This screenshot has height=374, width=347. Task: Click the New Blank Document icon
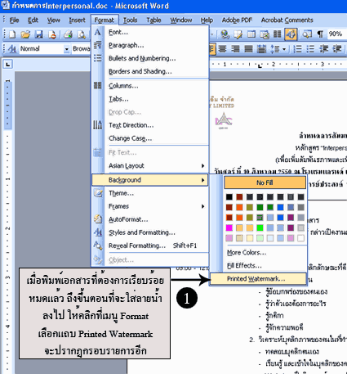[x=12, y=34]
